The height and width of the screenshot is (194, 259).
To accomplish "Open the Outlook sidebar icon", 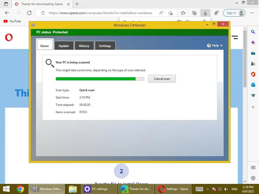I will (x=253, y=85).
